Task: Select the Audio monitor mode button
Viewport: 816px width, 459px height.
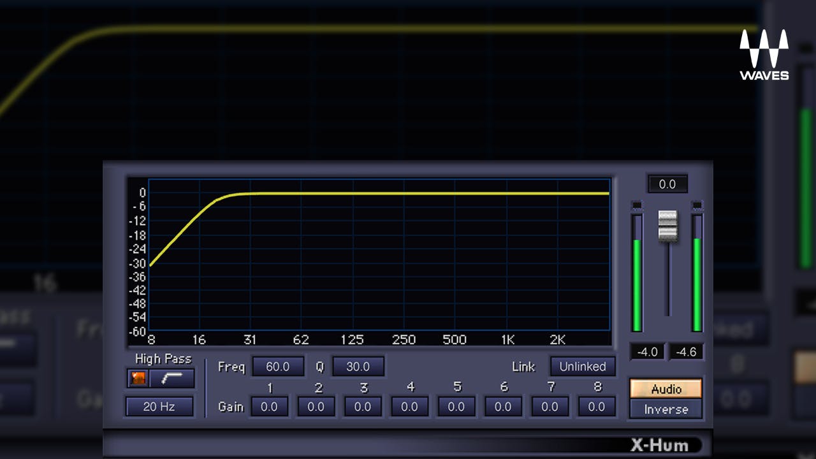Action: click(x=666, y=389)
